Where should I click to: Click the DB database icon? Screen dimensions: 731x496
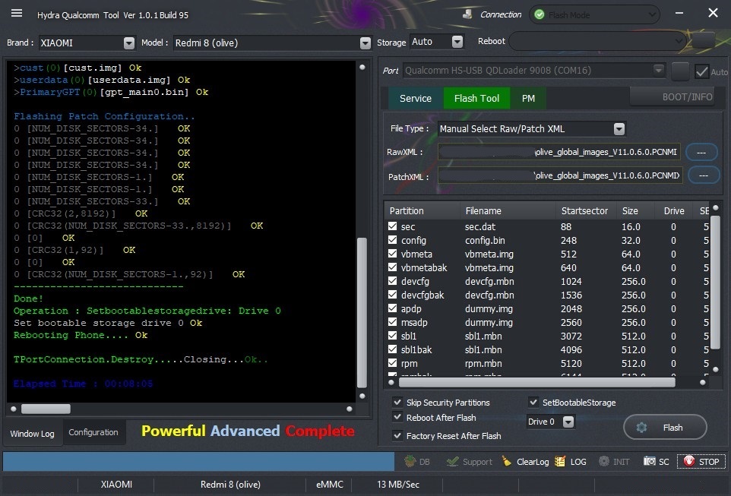(416, 462)
